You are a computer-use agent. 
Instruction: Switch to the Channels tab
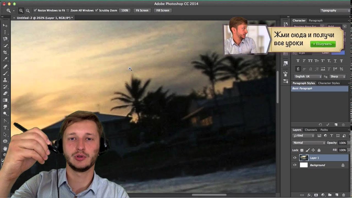[311, 130]
